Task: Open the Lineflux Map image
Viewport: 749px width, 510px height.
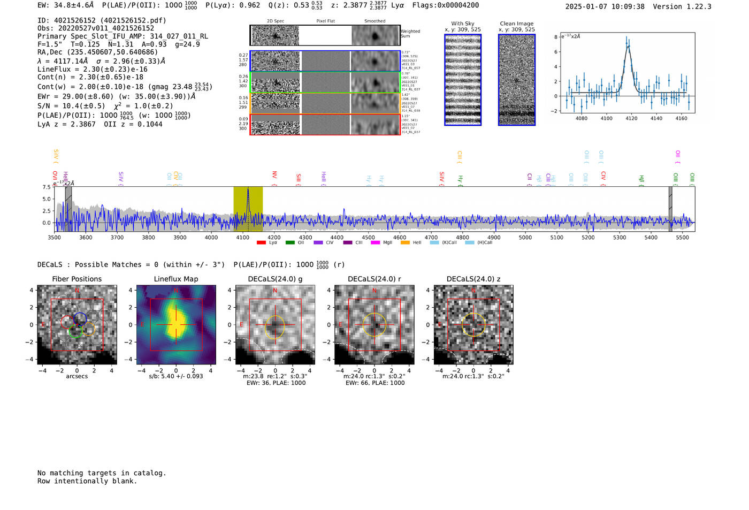Action: [176, 325]
